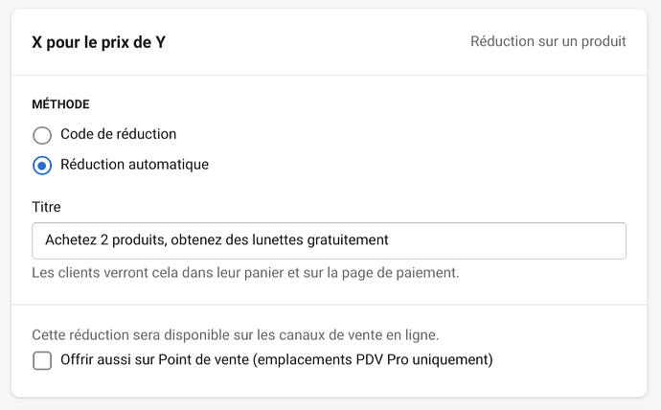Click the "Réduction automatique" label text
Screen dimensions: 661x410
click(x=134, y=164)
